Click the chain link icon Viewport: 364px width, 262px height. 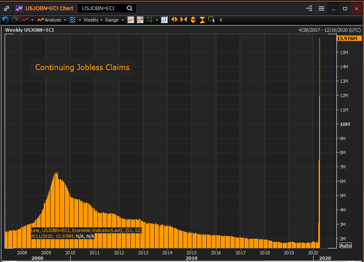(x=6, y=8)
